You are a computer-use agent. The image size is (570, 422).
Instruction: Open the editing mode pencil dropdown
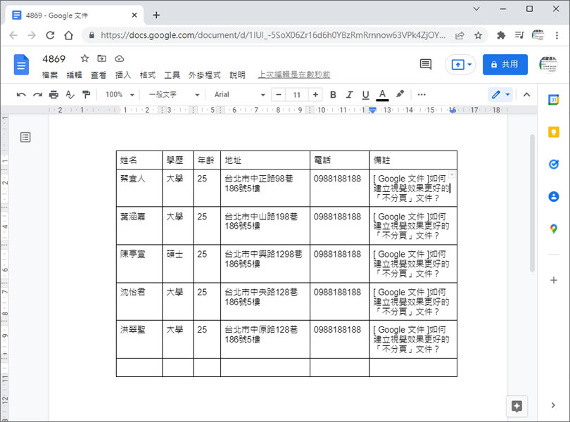coord(500,95)
